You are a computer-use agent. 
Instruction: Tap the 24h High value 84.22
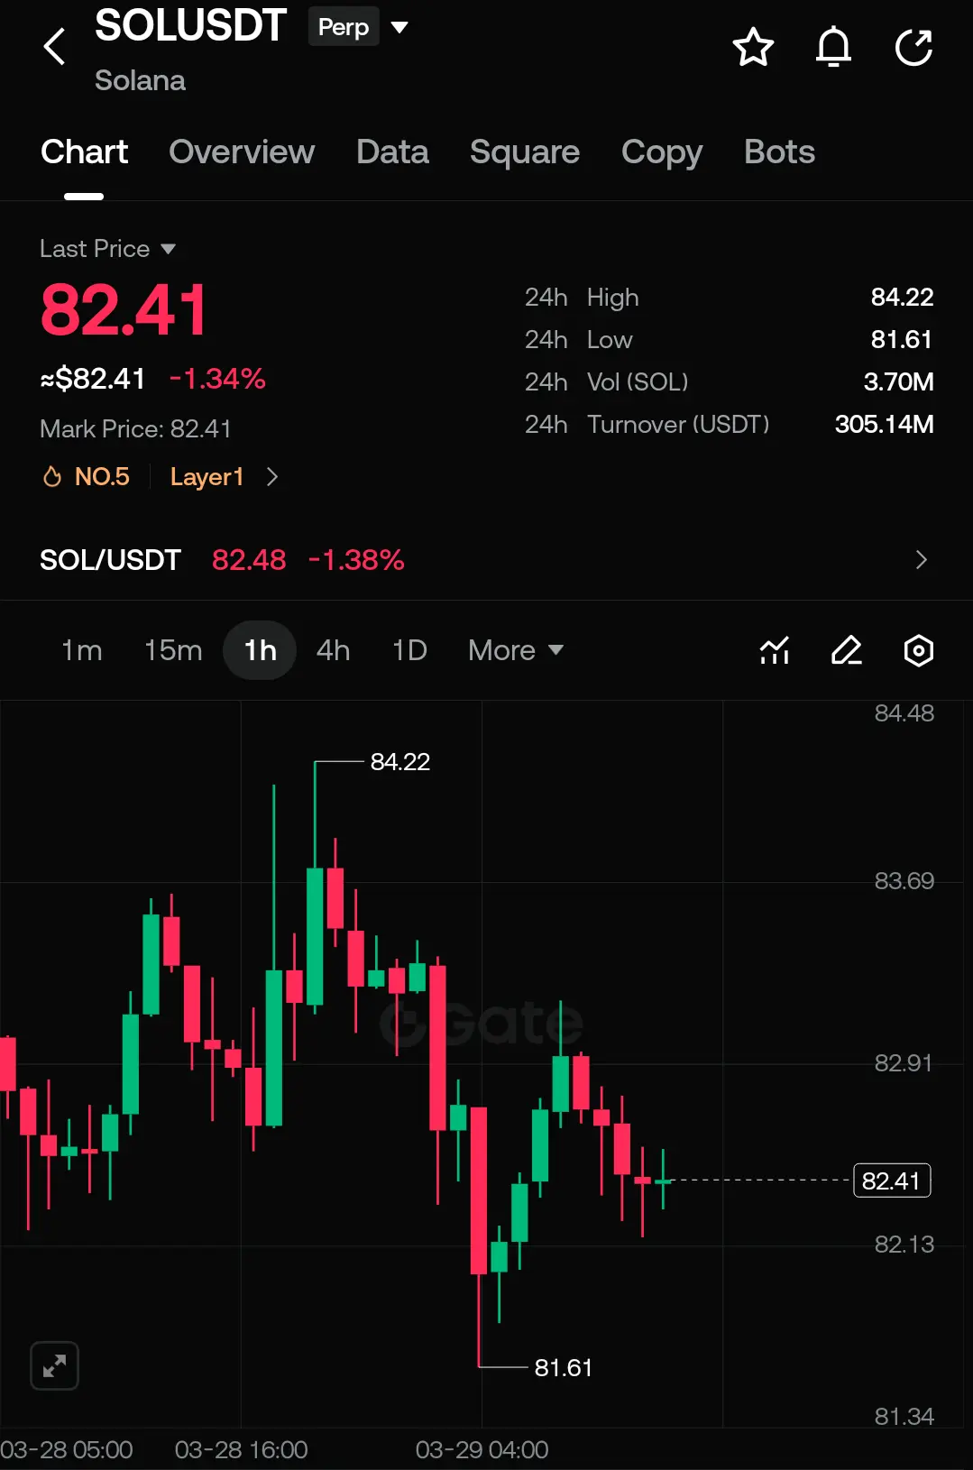click(902, 297)
